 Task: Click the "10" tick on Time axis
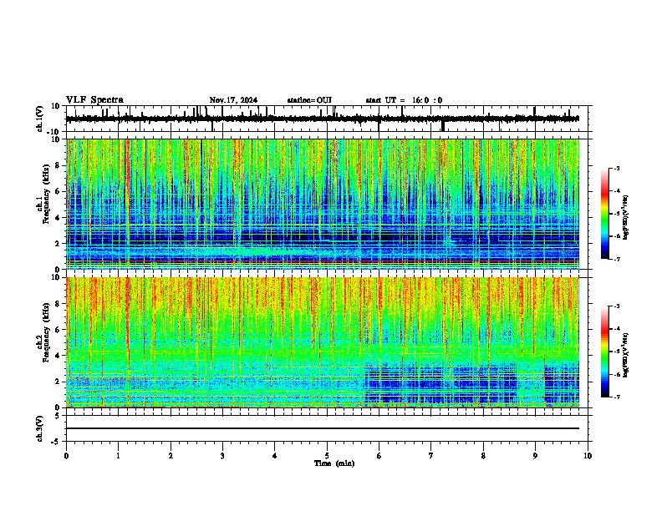click(588, 456)
